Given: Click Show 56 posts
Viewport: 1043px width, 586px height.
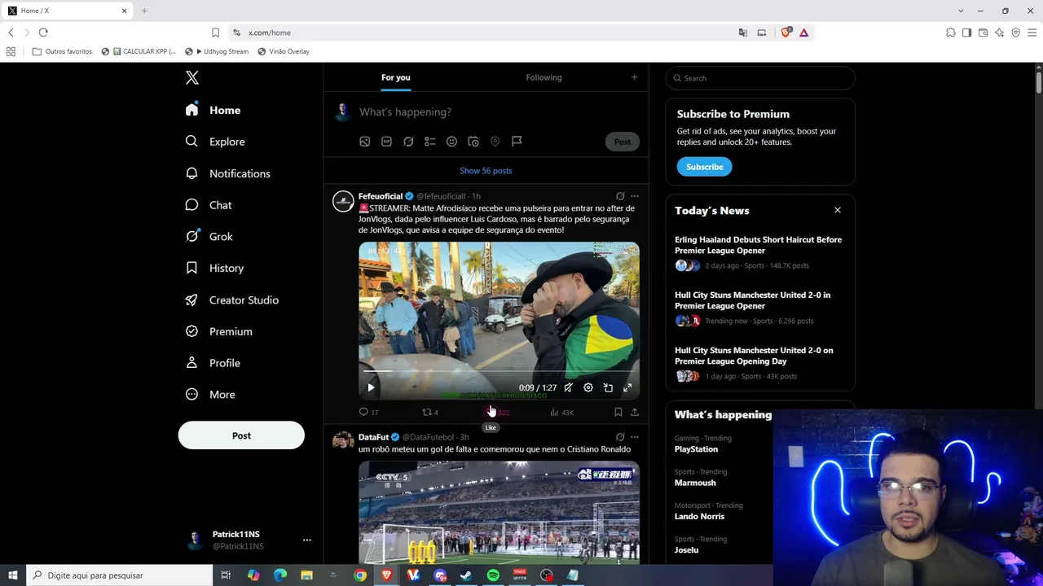Looking at the screenshot, I should 486,171.
